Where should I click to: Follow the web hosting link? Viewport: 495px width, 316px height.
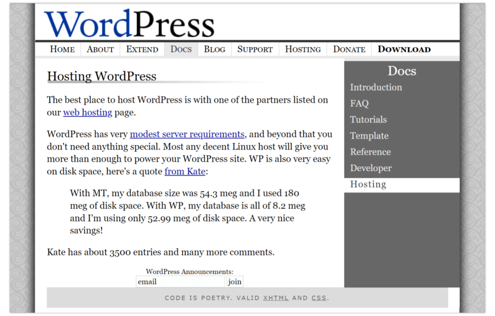[x=87, y=112]
